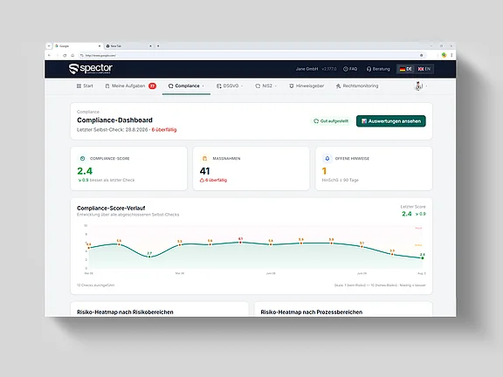Viewport: 503px width, 377px height.
Task: Expand the NIS2 menu
Action: (266, 86)
